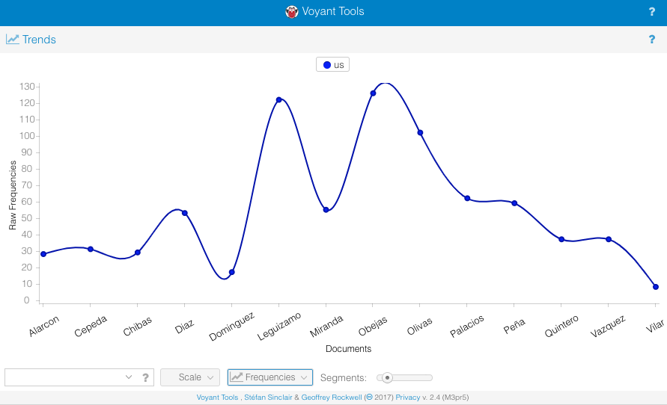Toggle the 'us' legend item
The image size is (667, 405).
pos(332,64)
